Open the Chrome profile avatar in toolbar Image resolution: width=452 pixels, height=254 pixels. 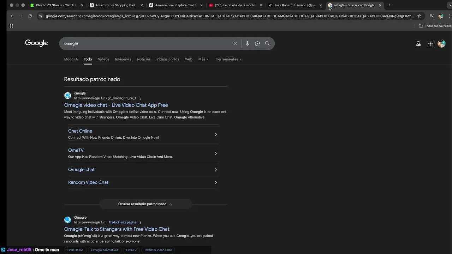pyautogui.click(x=441, y=16)
